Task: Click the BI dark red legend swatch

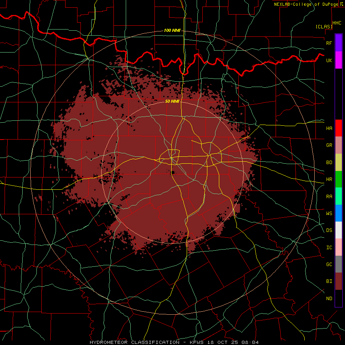Action: pyautogui.click(x=338, y=281)
